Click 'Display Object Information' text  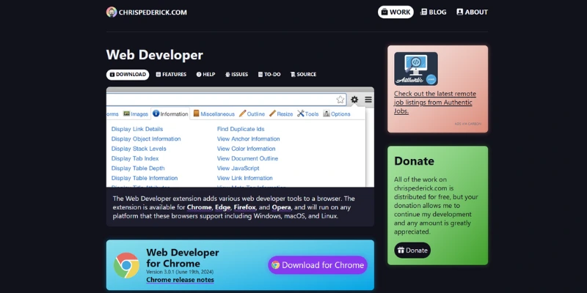(x=146, y=138)
